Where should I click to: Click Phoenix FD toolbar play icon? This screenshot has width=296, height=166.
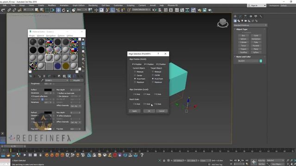pyautogui.click(x=25, y=155)
